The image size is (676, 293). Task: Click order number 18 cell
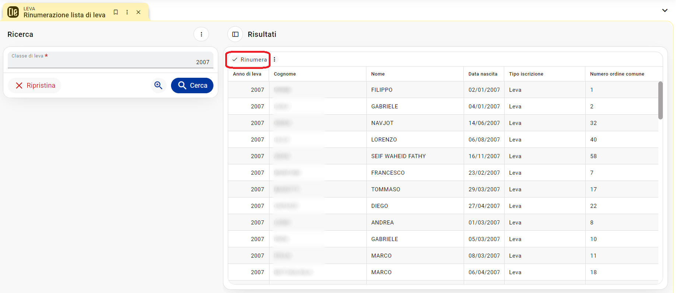[x=622, y=272]
